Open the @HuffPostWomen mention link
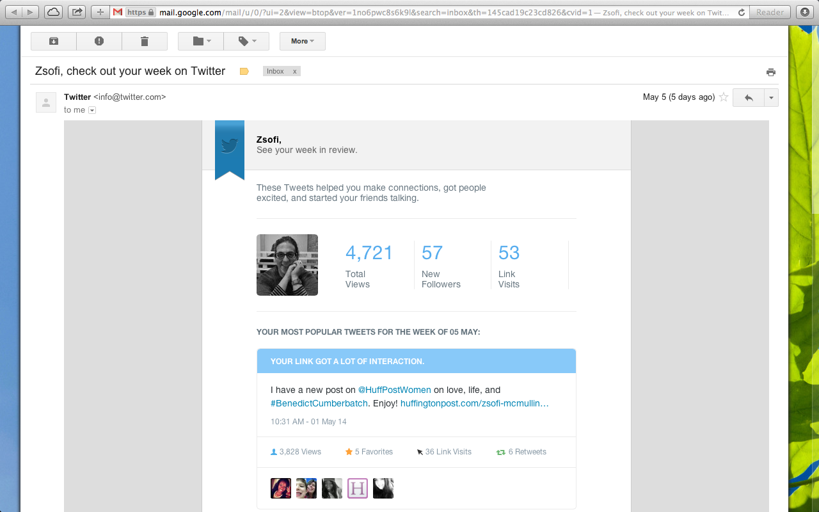This screenshot has width=819, height=512. (x=394, y=390)
